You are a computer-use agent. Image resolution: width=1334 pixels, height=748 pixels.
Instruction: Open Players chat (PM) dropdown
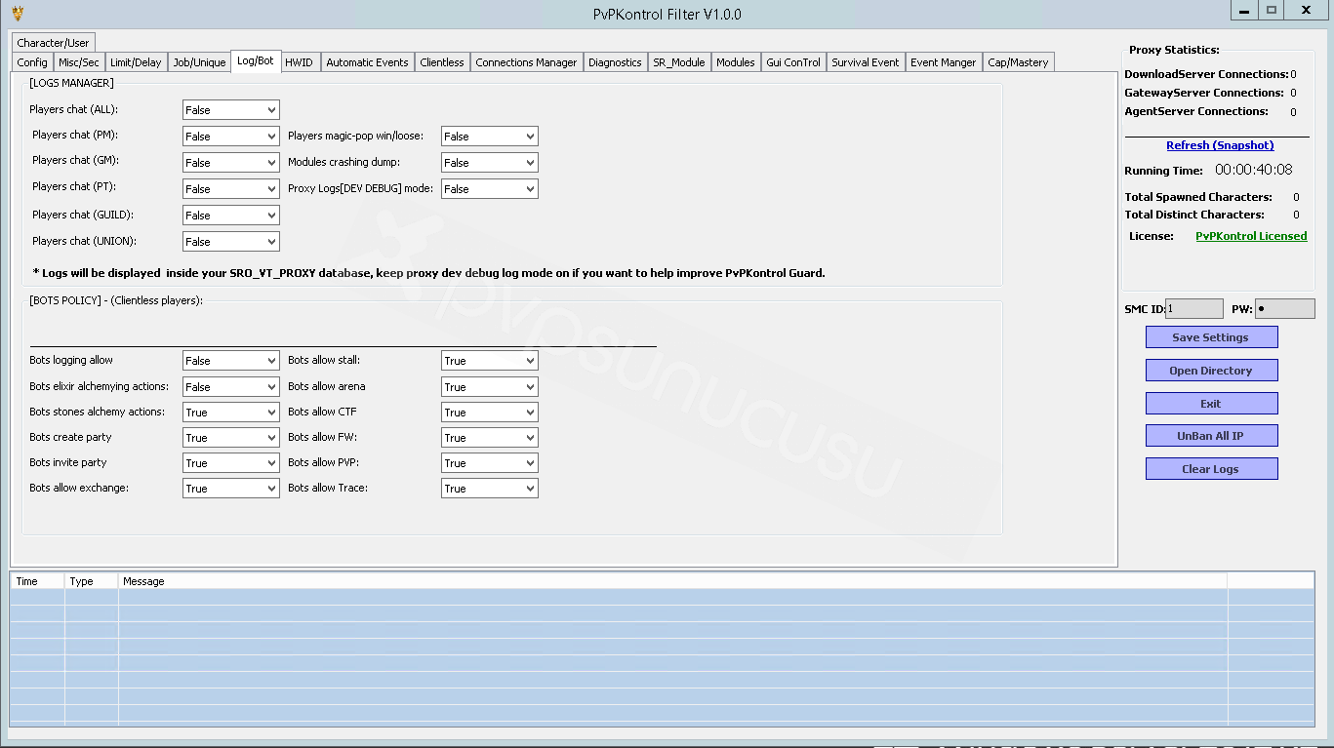(x=231, y=137)
